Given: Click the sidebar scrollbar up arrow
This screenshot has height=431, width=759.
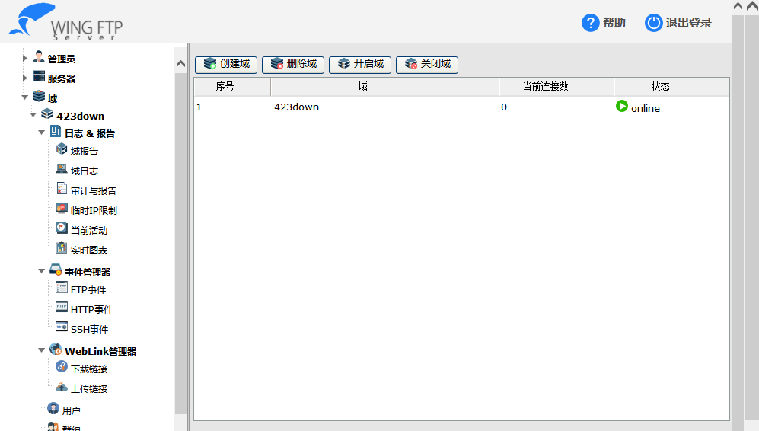Looking at the screenshot, I should coord(180,63).
